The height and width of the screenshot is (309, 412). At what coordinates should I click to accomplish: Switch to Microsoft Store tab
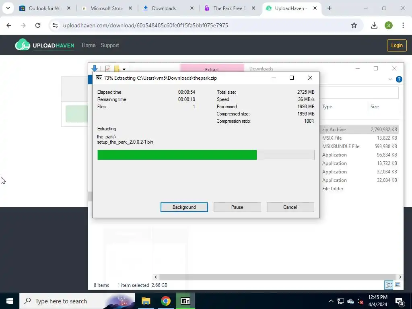[106, 8]
